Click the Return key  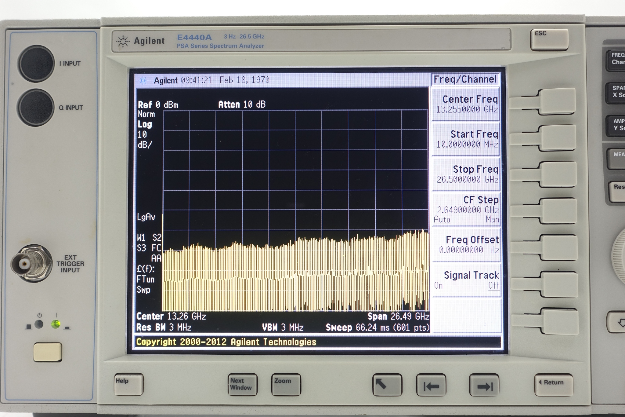(553, 385)
